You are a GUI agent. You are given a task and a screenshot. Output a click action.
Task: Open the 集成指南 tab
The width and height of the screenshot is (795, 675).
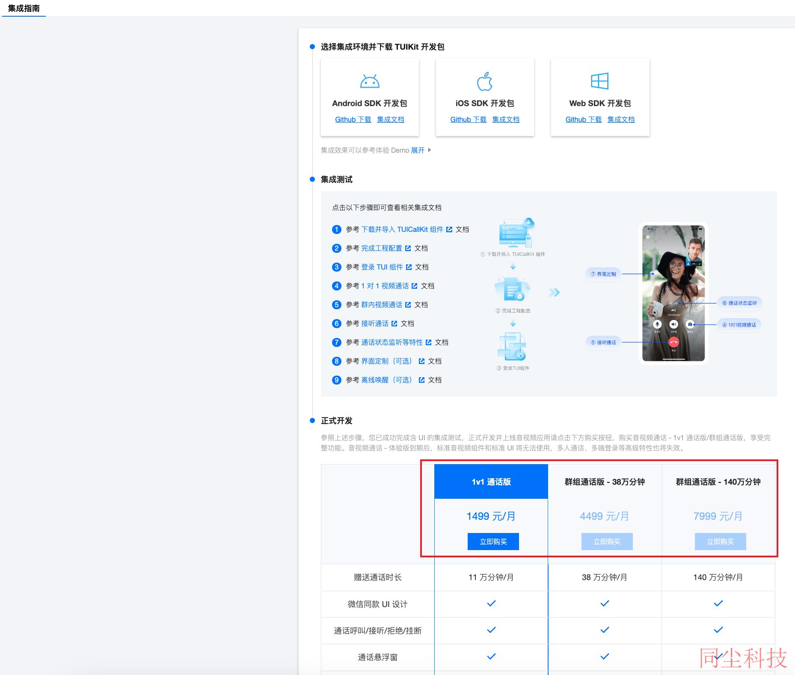(x=24, y=8)
